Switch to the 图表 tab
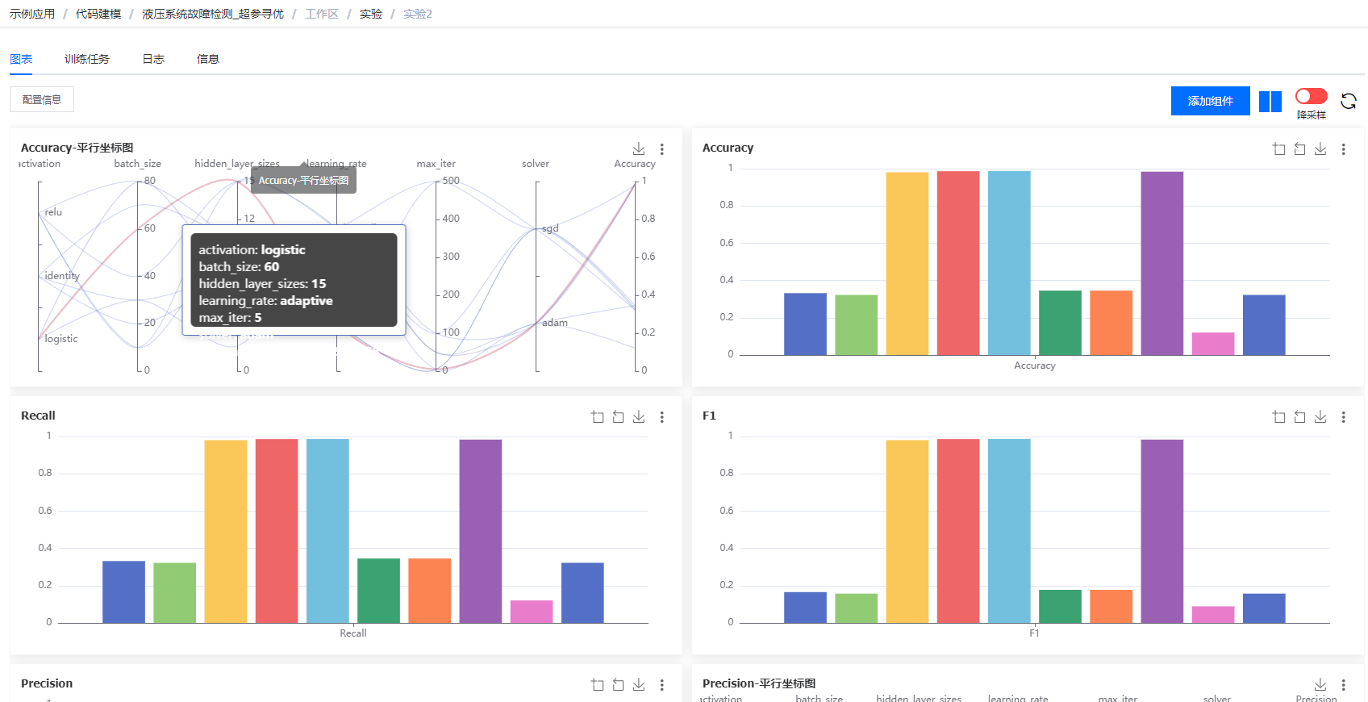1368x702 pixels. coord(21,59)
